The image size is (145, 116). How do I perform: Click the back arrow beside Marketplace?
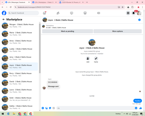(x=3, y=19)
